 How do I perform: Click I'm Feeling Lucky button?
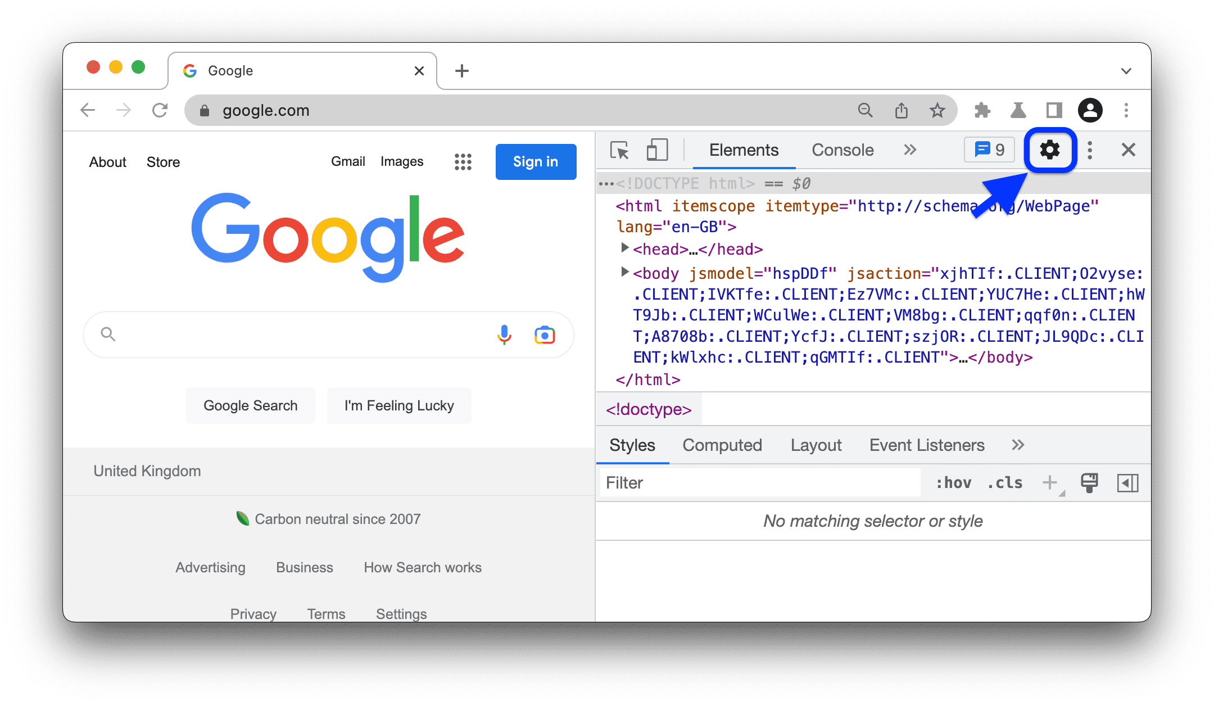[398, 405]
